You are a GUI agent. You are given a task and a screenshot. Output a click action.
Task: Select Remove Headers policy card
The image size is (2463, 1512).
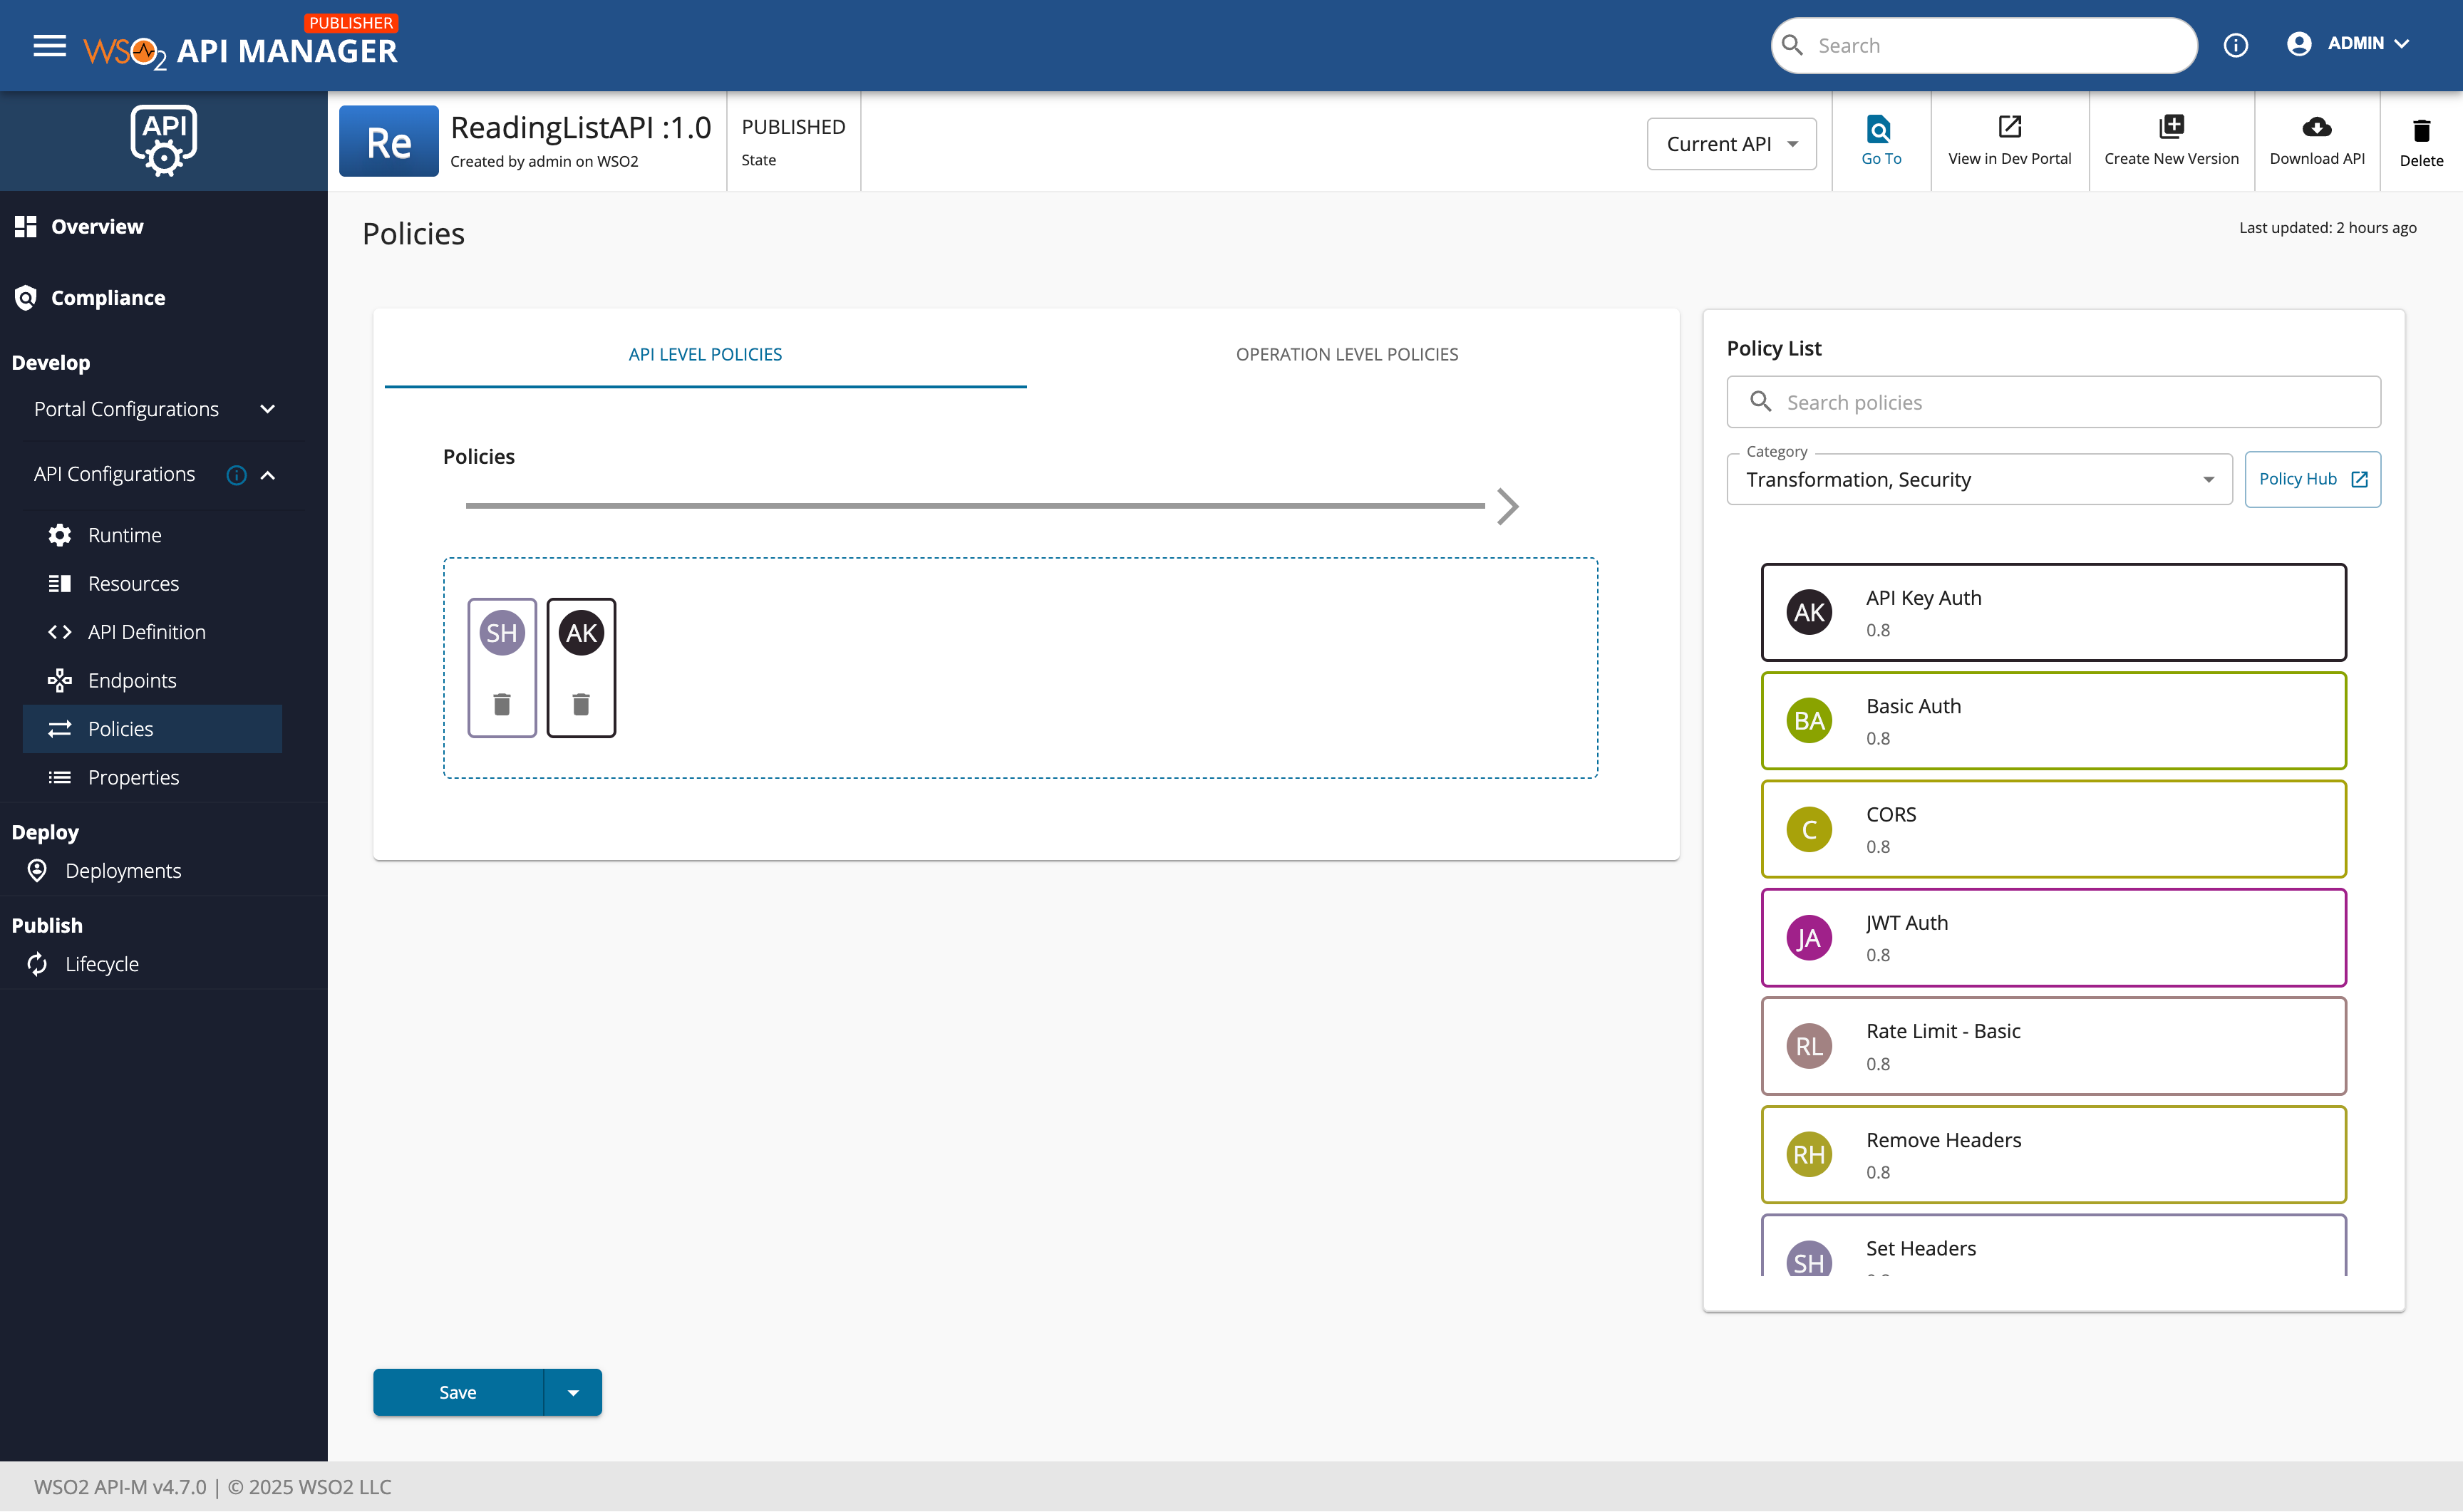point(2053,1154)
